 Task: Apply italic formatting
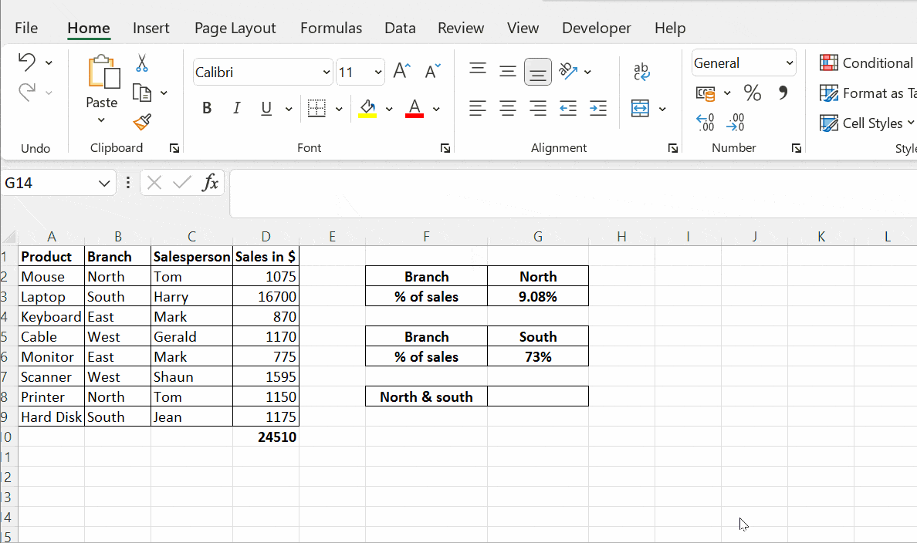(x=236, y=108)
